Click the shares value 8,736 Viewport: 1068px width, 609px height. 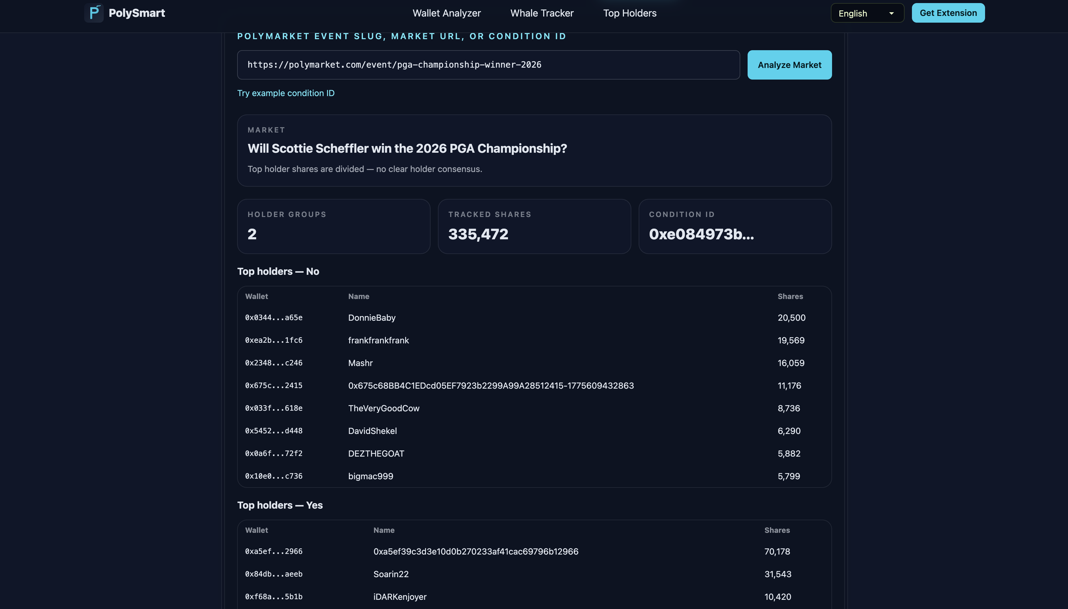pos(789,408)
